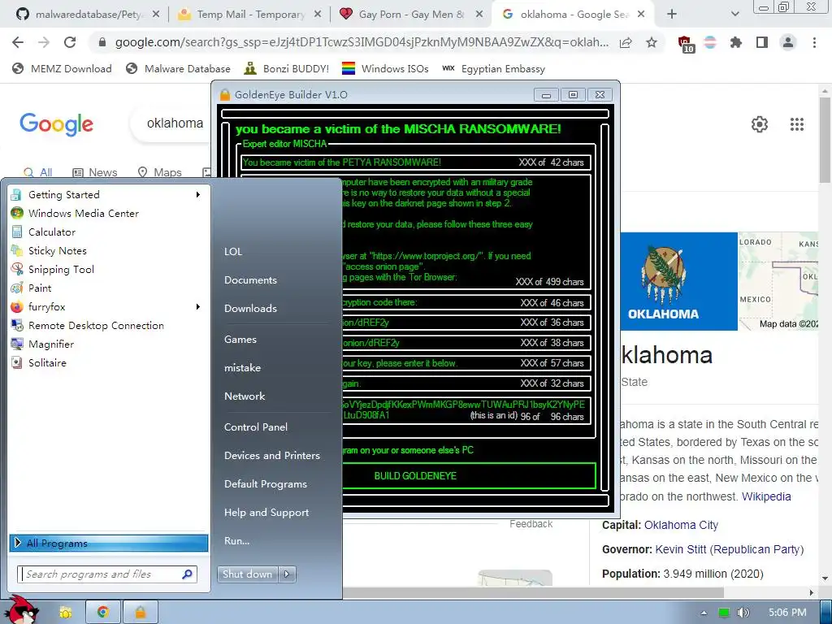Open a new Chrome tab
The height and width of the screenshot is (624, 832).
[672, 15]
